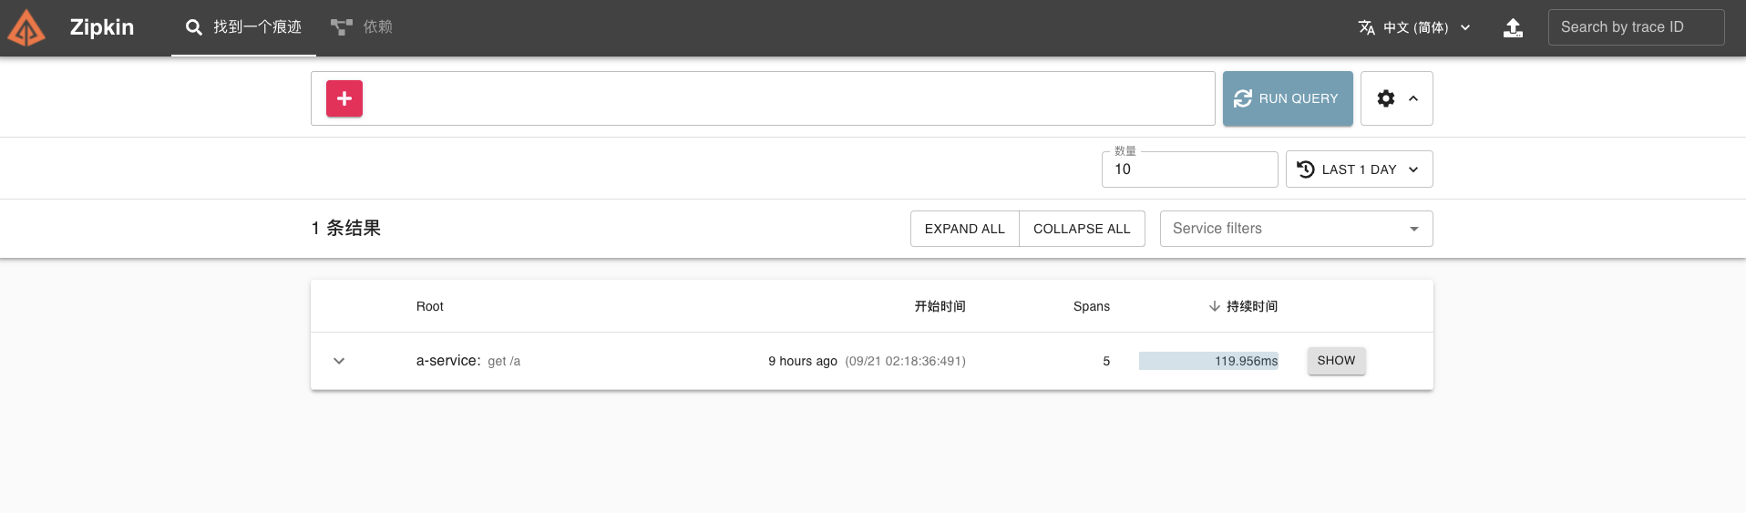Click the 1 条结果 results count
Screen dimensions: 1746x513
346,228
